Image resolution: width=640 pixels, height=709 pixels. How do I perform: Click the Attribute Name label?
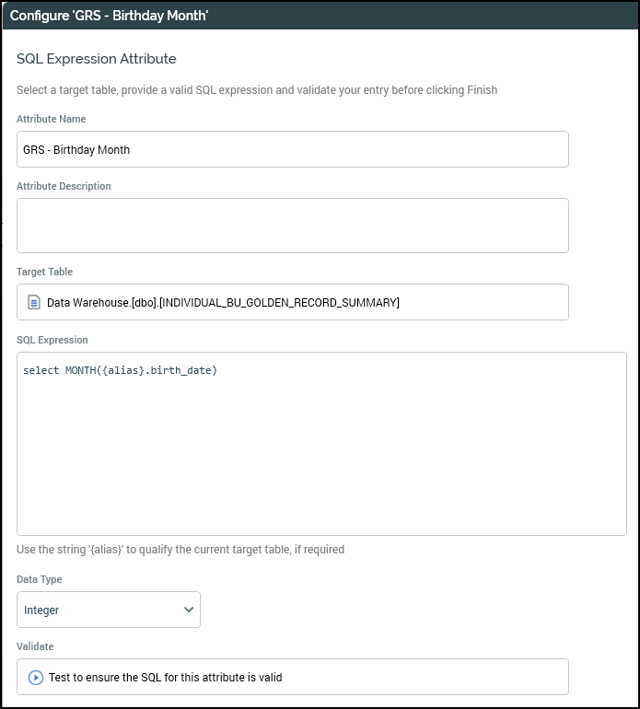(52, 119)
